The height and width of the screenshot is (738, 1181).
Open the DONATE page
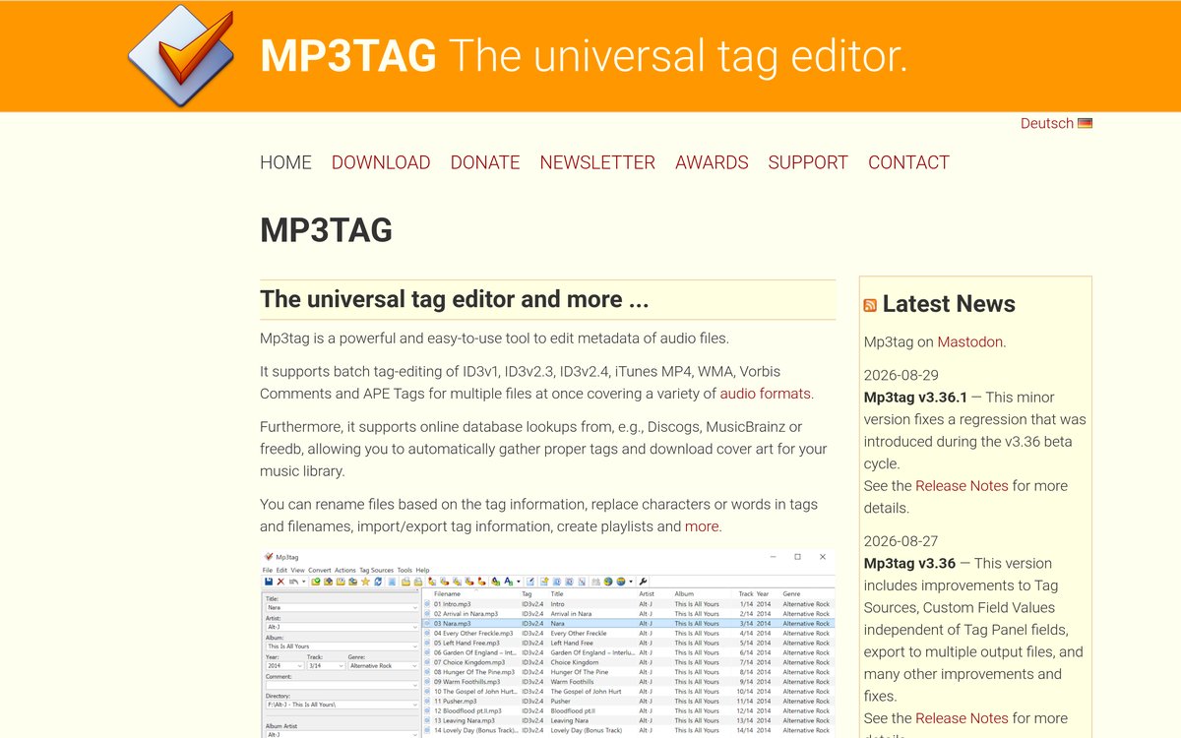[x=485, y=162]
